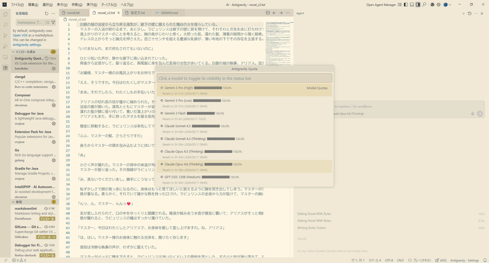
Task: Click the split editor icon
Action: 268,13
